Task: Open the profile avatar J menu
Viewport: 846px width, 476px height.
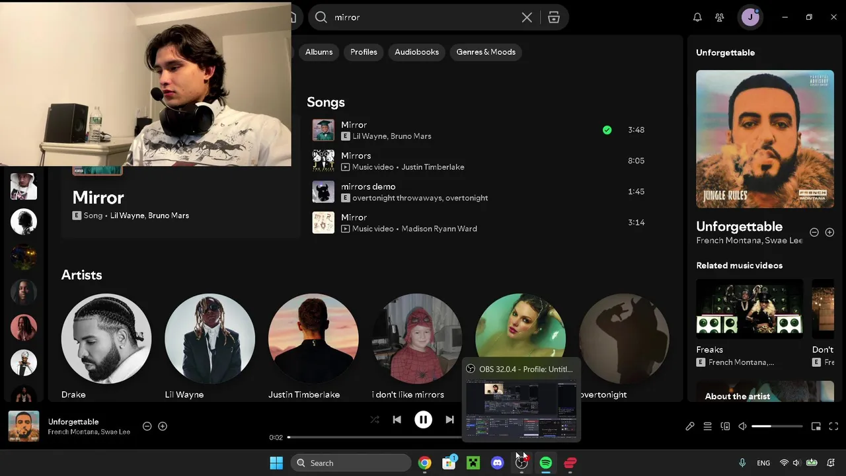Action: point(750,17)
